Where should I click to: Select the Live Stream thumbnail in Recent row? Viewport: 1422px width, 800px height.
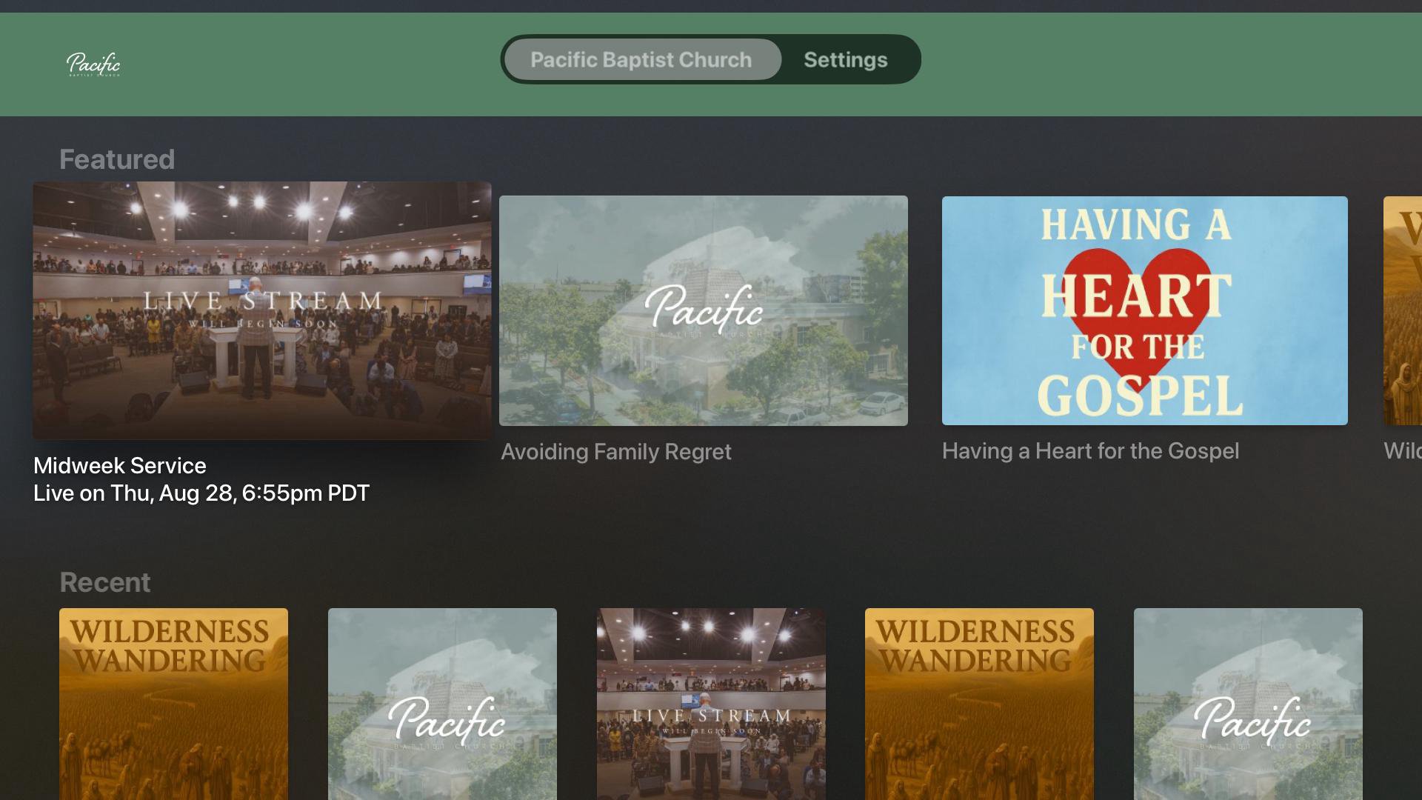pyautogui.click(x=711, y=704)
